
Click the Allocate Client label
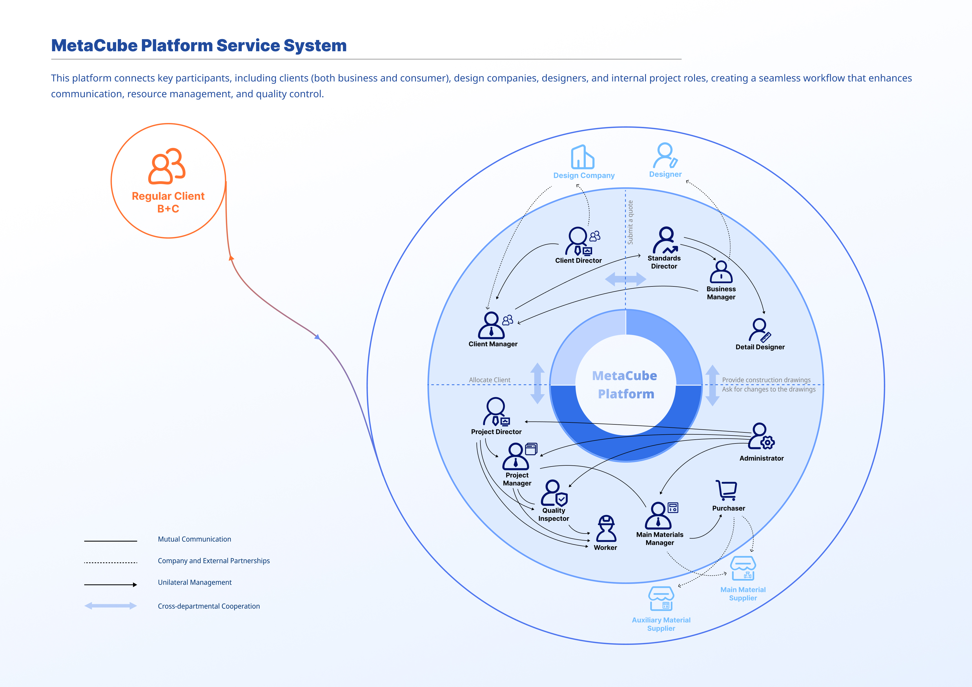pos(489,380)
